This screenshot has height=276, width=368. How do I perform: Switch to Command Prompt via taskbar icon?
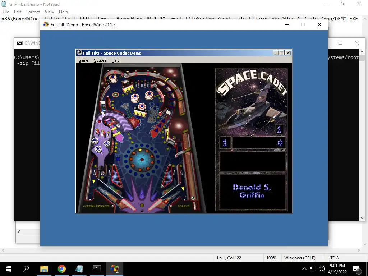pos(97,269)
